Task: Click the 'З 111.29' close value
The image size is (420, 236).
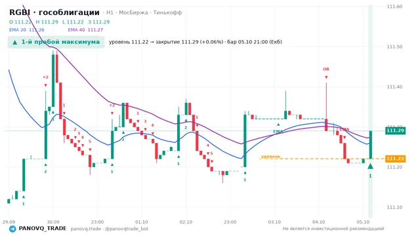Action: point(99,22)
